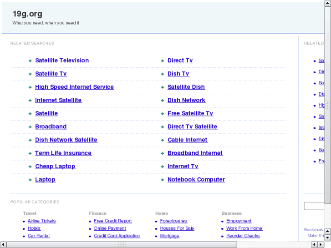Focus the search field in right sidebar

[x=314, y=206]
